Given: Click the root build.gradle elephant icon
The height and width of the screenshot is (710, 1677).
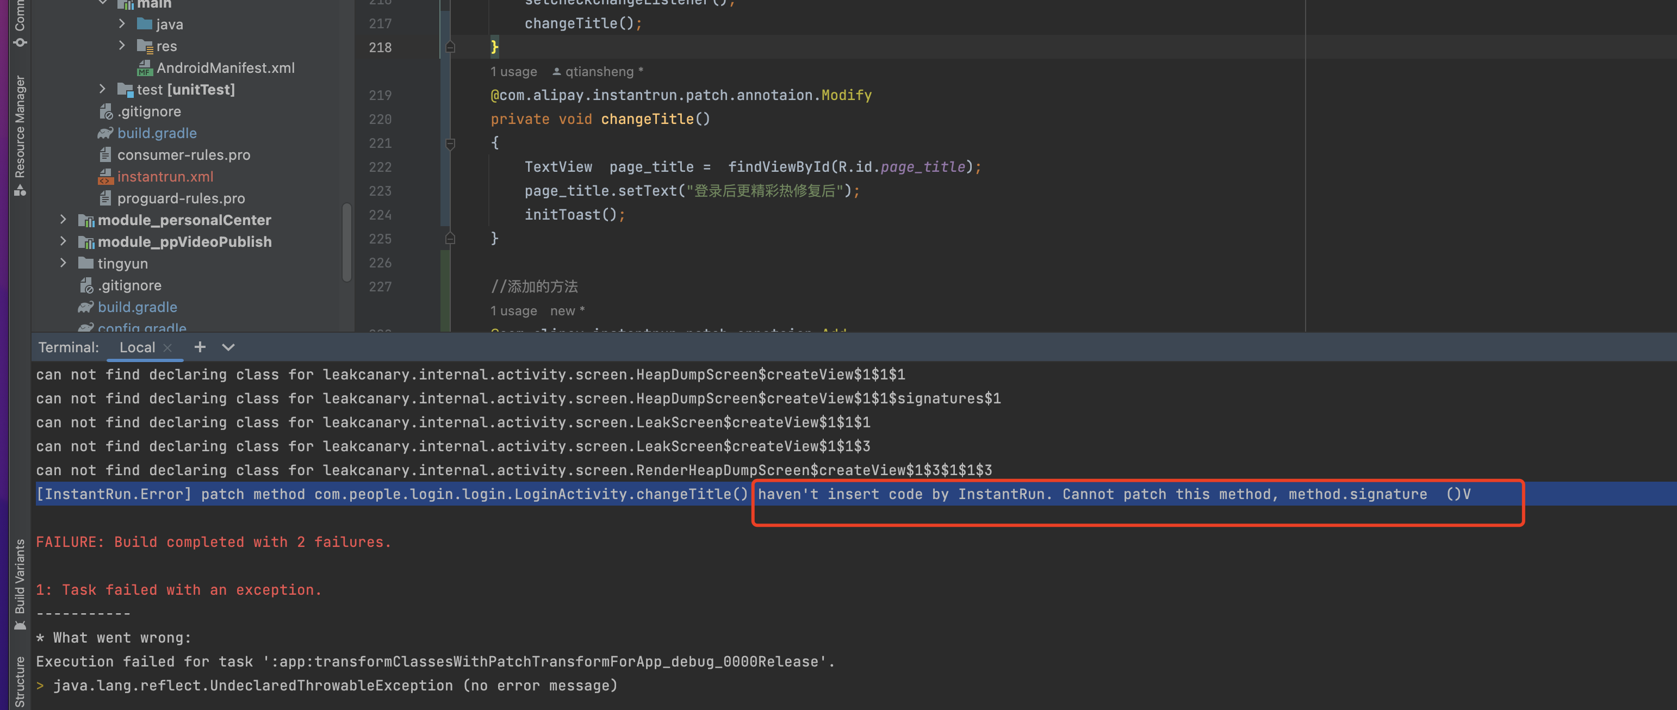Looking at the screenshot, I should coord(86,307).
